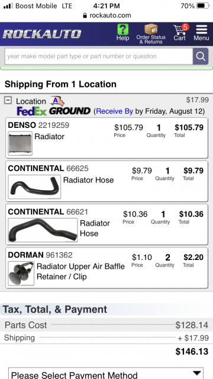View the Dorman retainer clip thumbnail
Viewport: 213px width, 379px height.
coord(21,274)
